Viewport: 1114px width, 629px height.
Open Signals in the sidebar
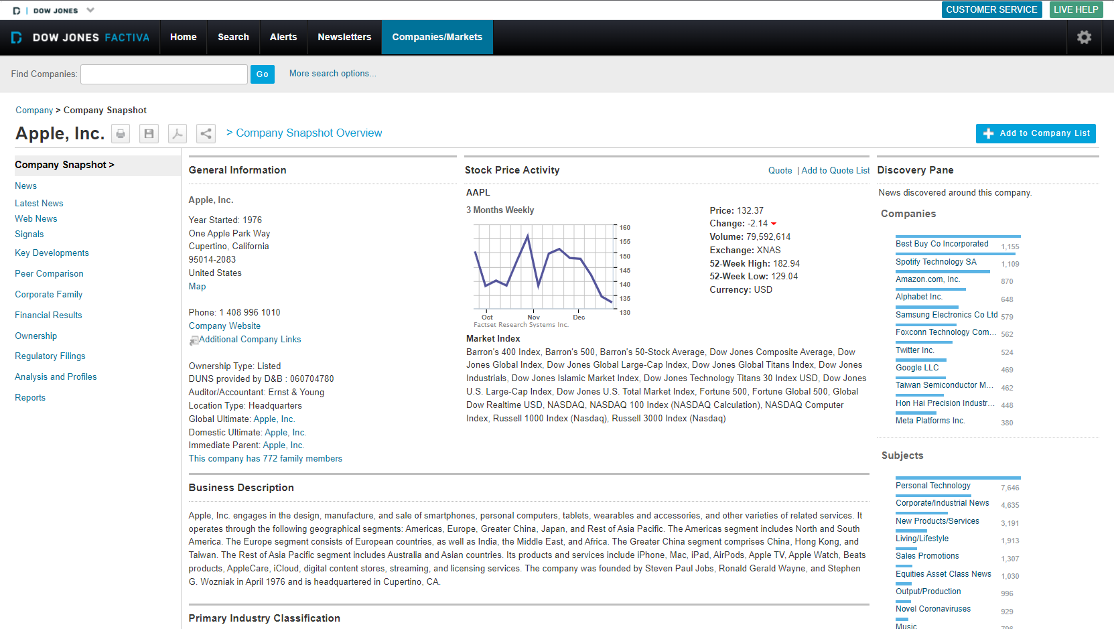pyautogui.click(x=29, y=234)
